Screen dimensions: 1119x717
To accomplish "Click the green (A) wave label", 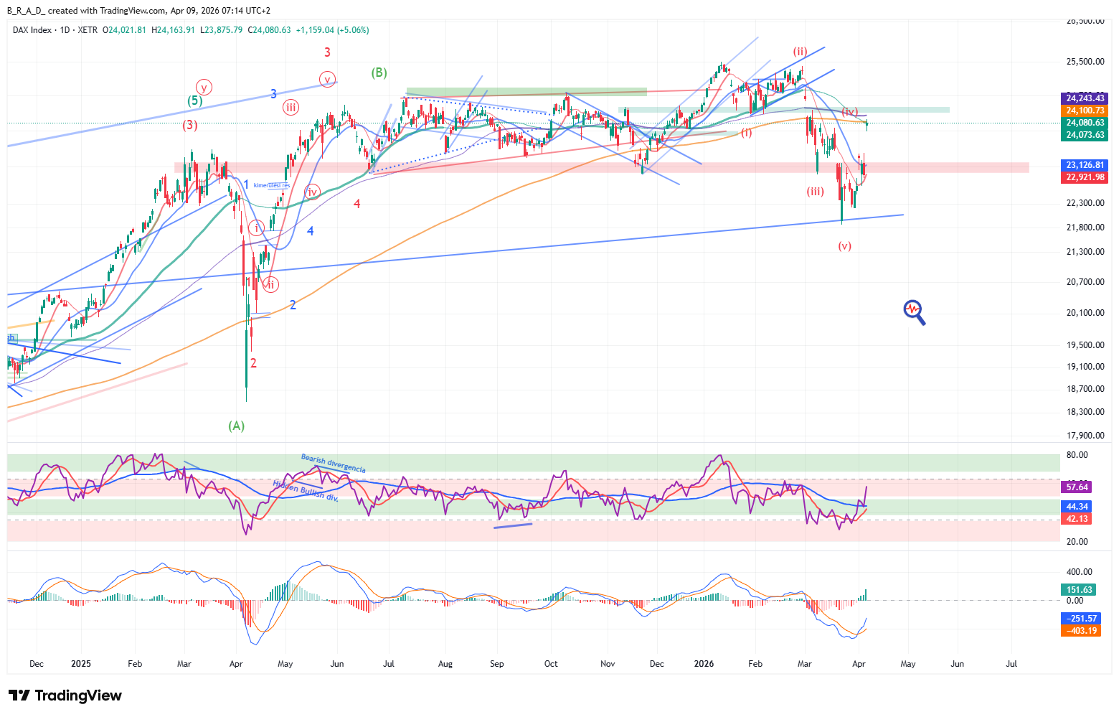I will (237, 426).
